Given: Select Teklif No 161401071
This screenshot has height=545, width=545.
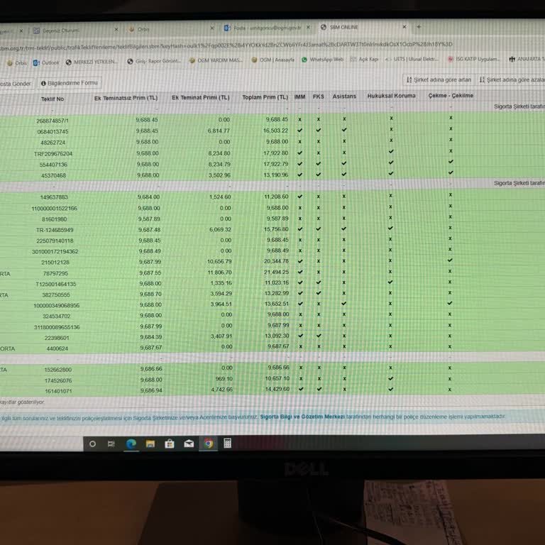Looking at the screenshot, I should click(x=58, y=392).
